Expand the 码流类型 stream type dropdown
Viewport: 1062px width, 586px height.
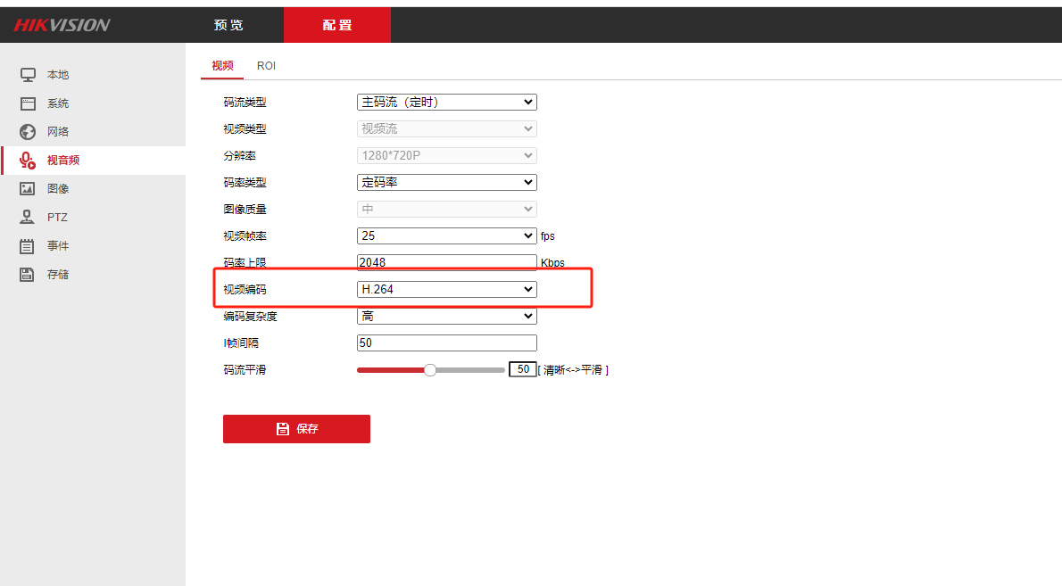[x=447, y=103]
